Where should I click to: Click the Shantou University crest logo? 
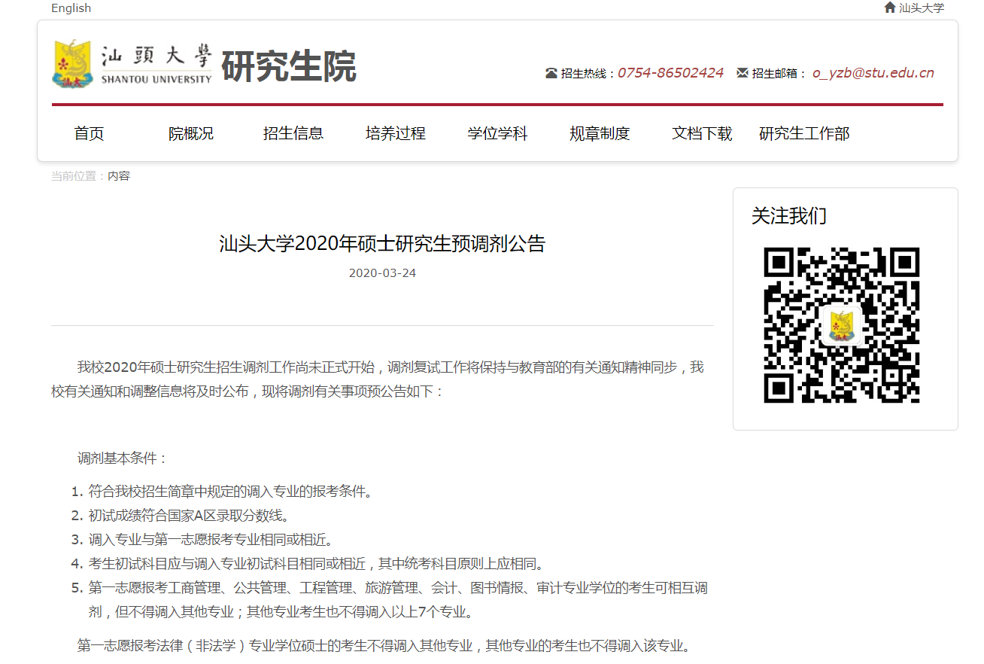click(x=73, y=65)
